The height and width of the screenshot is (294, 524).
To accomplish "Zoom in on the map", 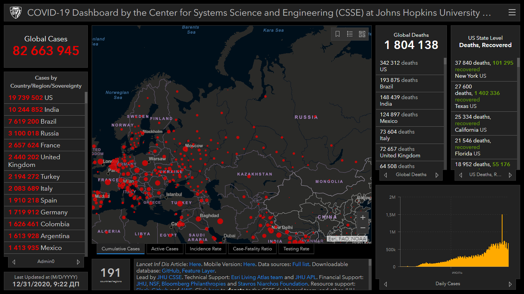I will 363,217.
